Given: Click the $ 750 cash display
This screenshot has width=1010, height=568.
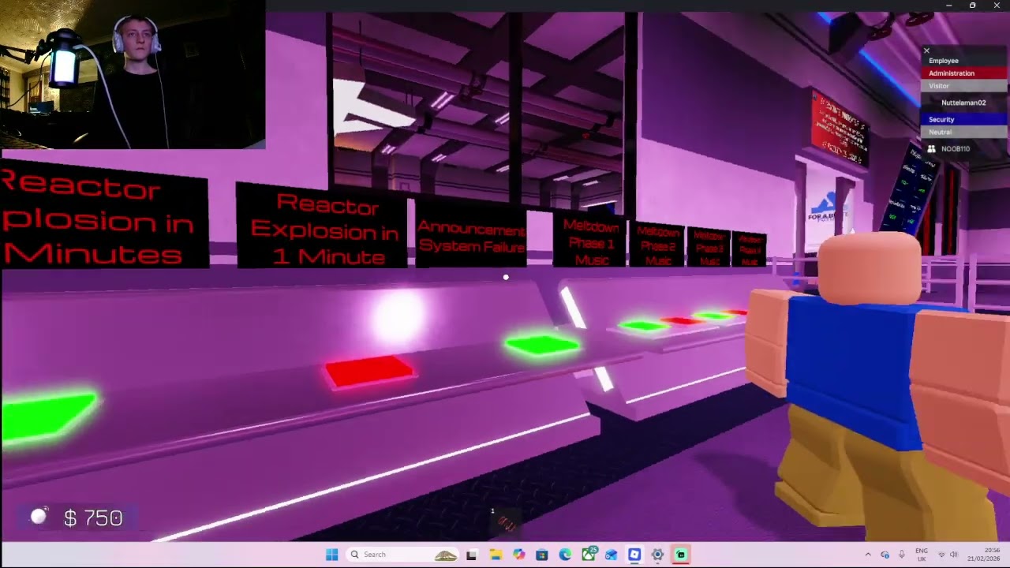Looking at the screenshot, I should click(93, 518).
